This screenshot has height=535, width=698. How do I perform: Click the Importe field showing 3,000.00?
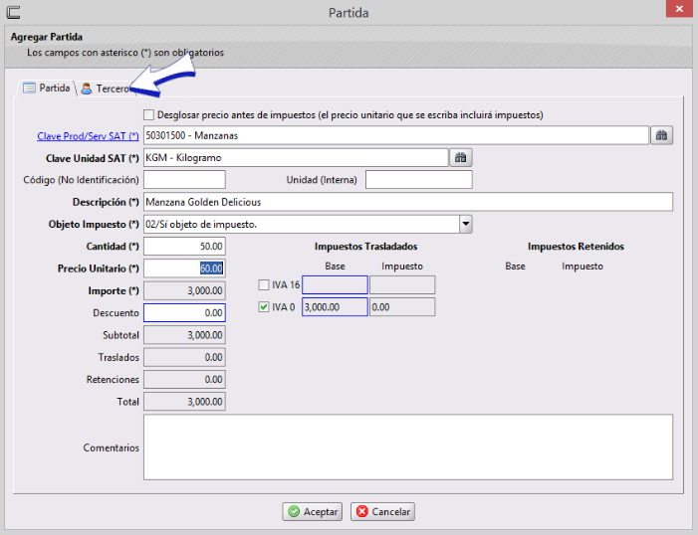click(x=184, y=290)
